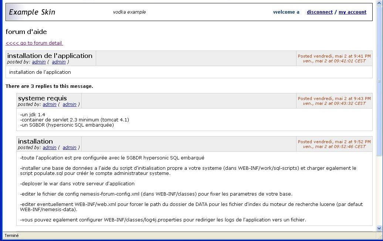The image size is (383, 241).
Task: Click the '-un jdk 1.4' line
Action: click(33, 115)
